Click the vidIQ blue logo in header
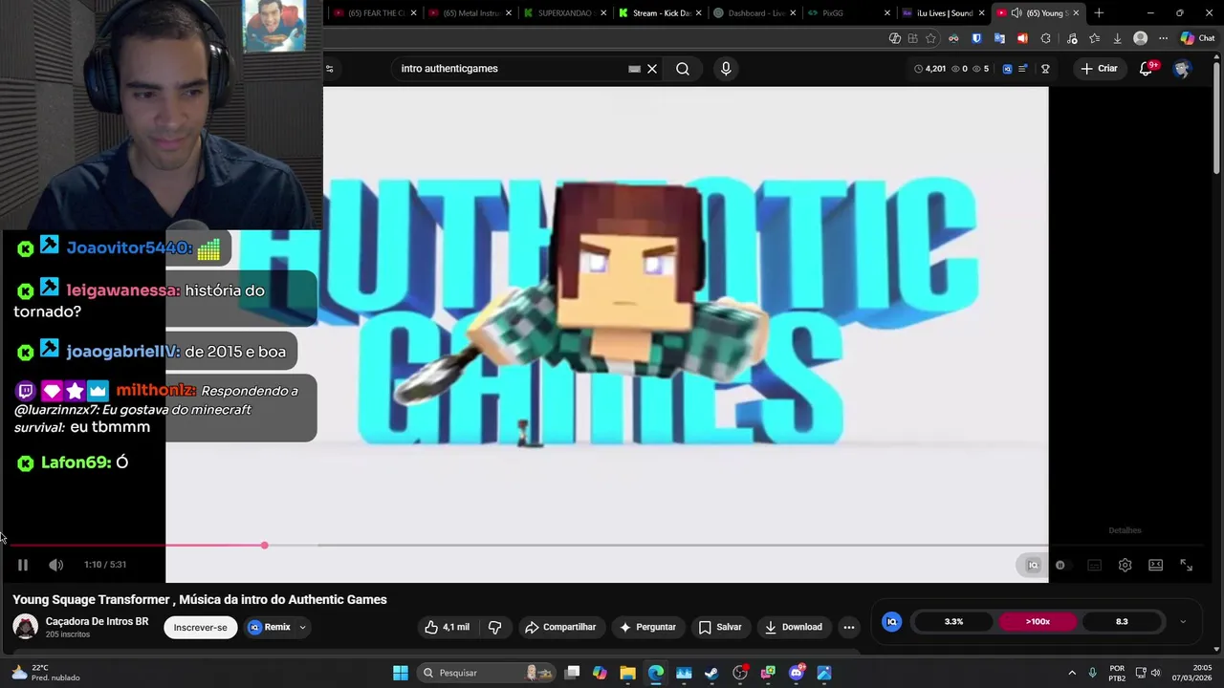 click(x=1007, y=69)
